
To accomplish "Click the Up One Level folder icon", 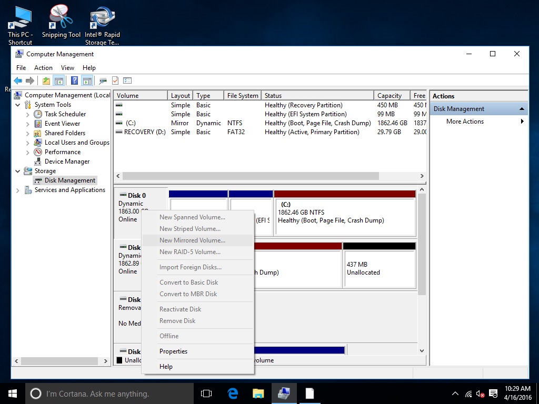I will (x=46, y=80).
